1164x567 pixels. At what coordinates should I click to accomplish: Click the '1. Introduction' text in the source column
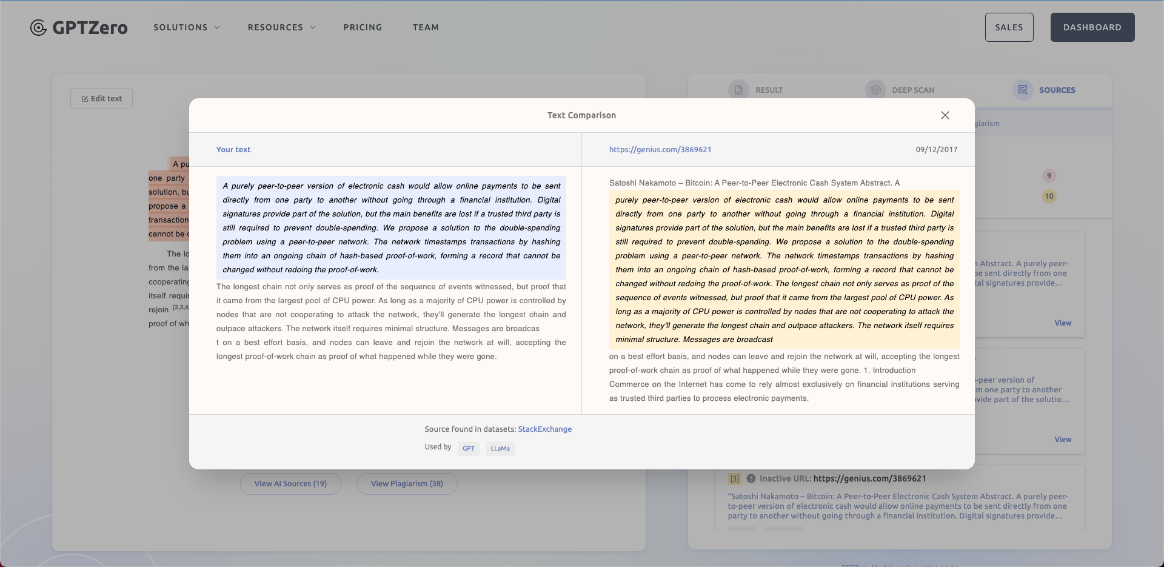tap(889, 371)
